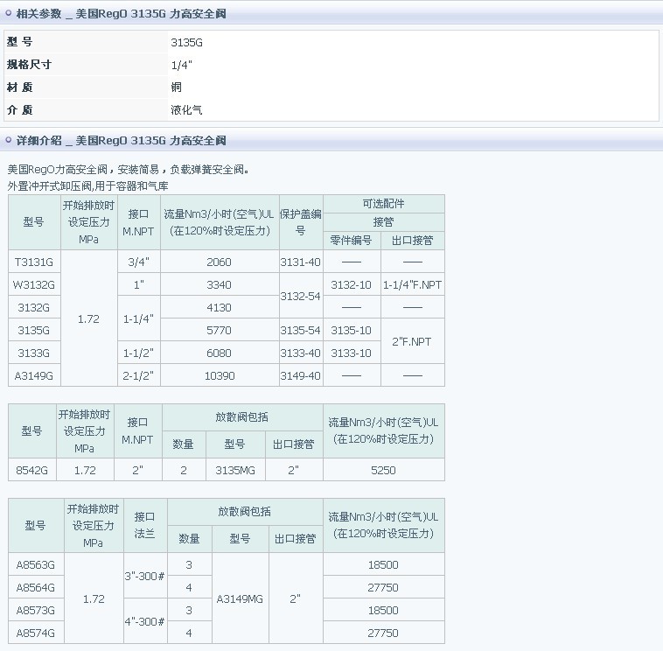Click cap number 3135-54
This screenshot has width=663, height=651.
pos(301,331)
